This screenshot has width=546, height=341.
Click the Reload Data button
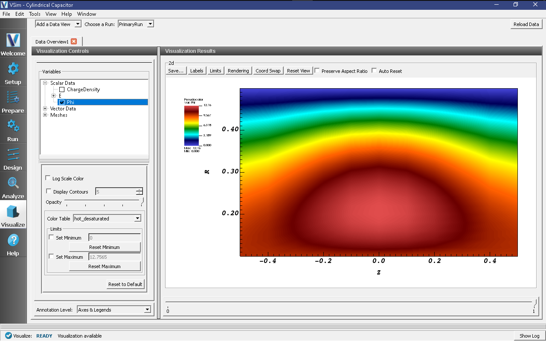526,24
